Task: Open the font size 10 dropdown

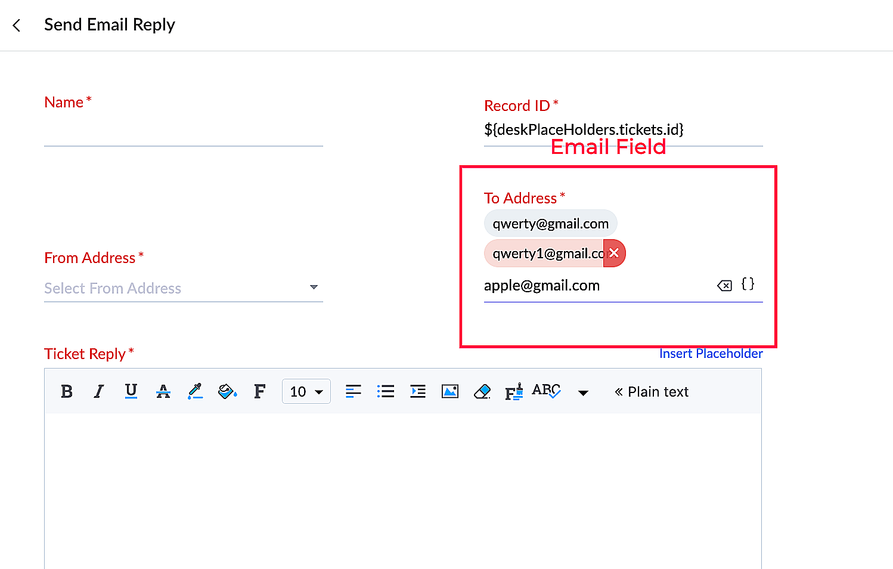Action: [x=306, y=392]
